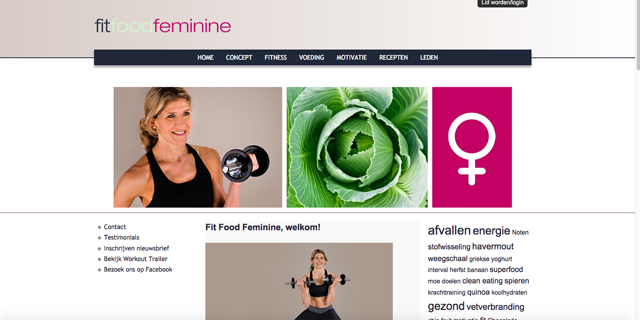Image resolution: width=640 pixels, height=320 pixels.
Task: Open the VOEDING navigation item
Action: (312, 57)
